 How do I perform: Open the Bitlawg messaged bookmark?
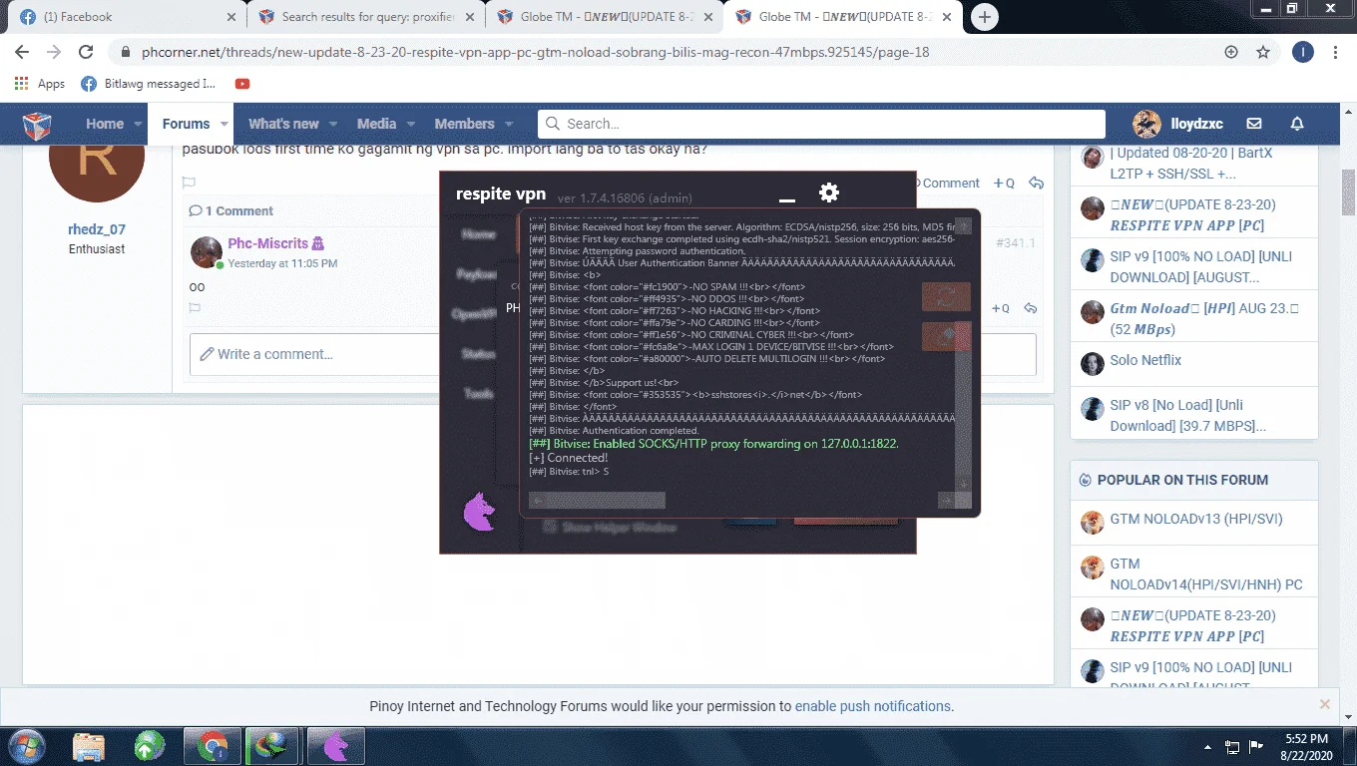[x=149, y=84]
